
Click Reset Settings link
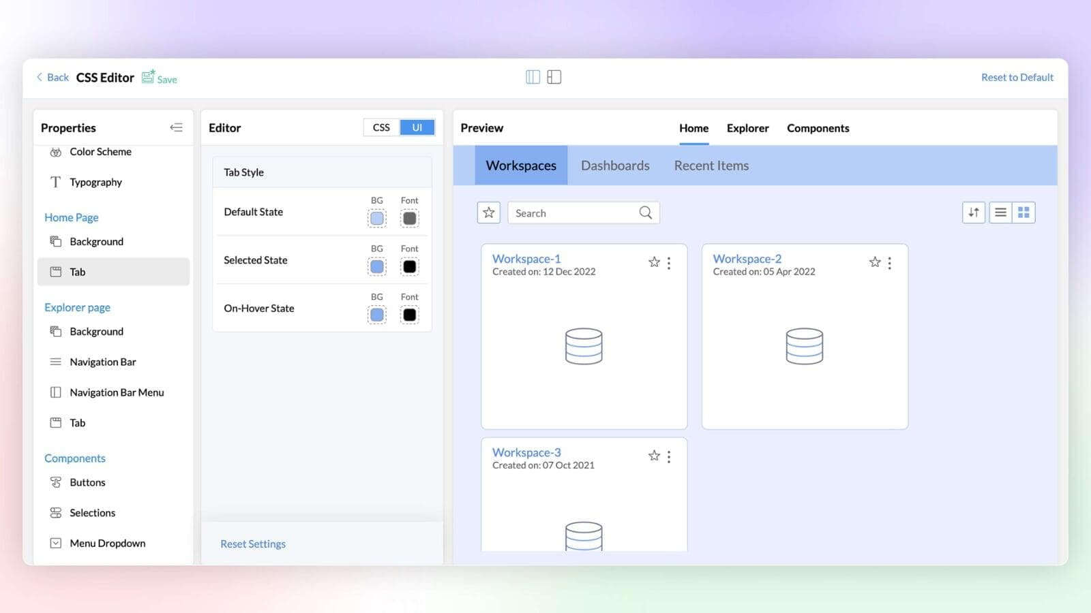coord(253,544)
